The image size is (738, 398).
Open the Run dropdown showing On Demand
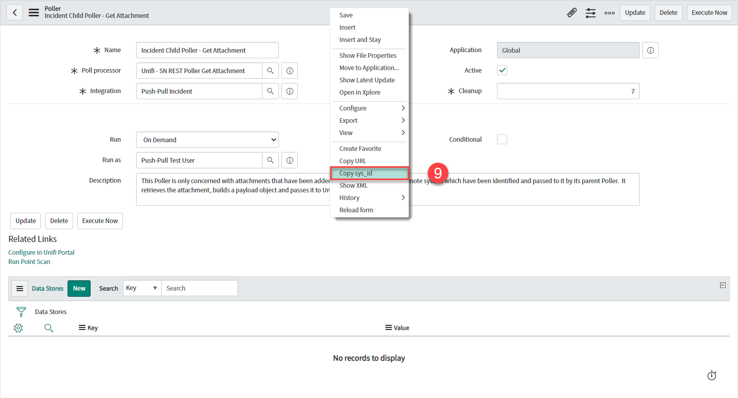click(207, 139)
